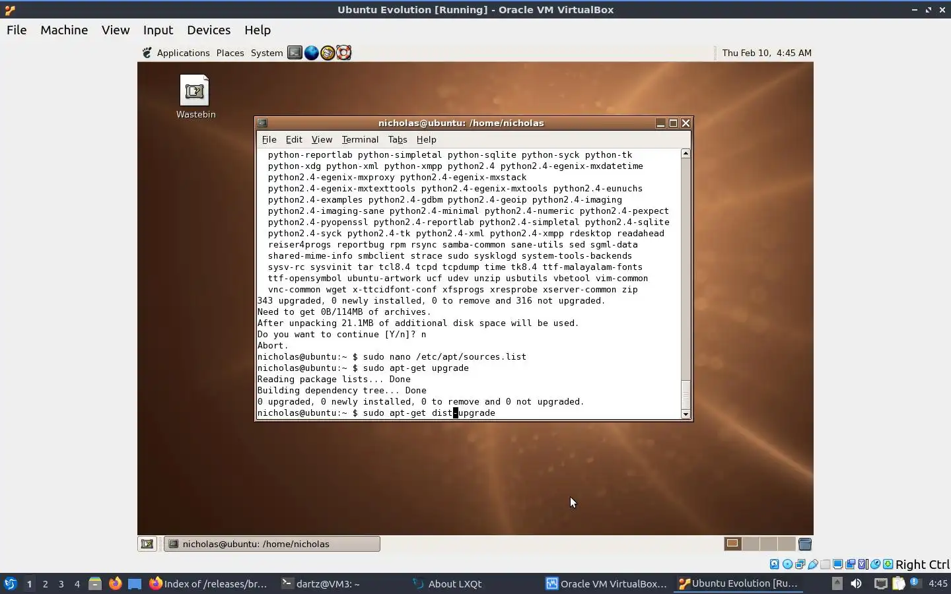Switch to the fourth guest workspace
951x594 pixels.
[787, 544]
